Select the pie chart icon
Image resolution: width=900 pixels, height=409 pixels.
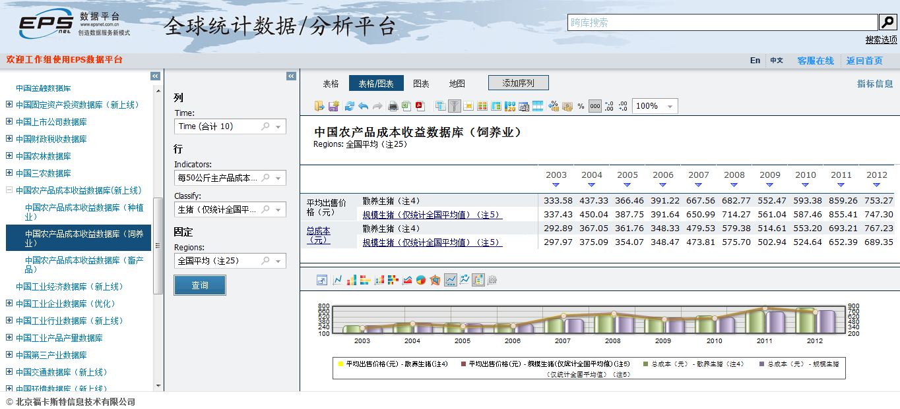421,280
